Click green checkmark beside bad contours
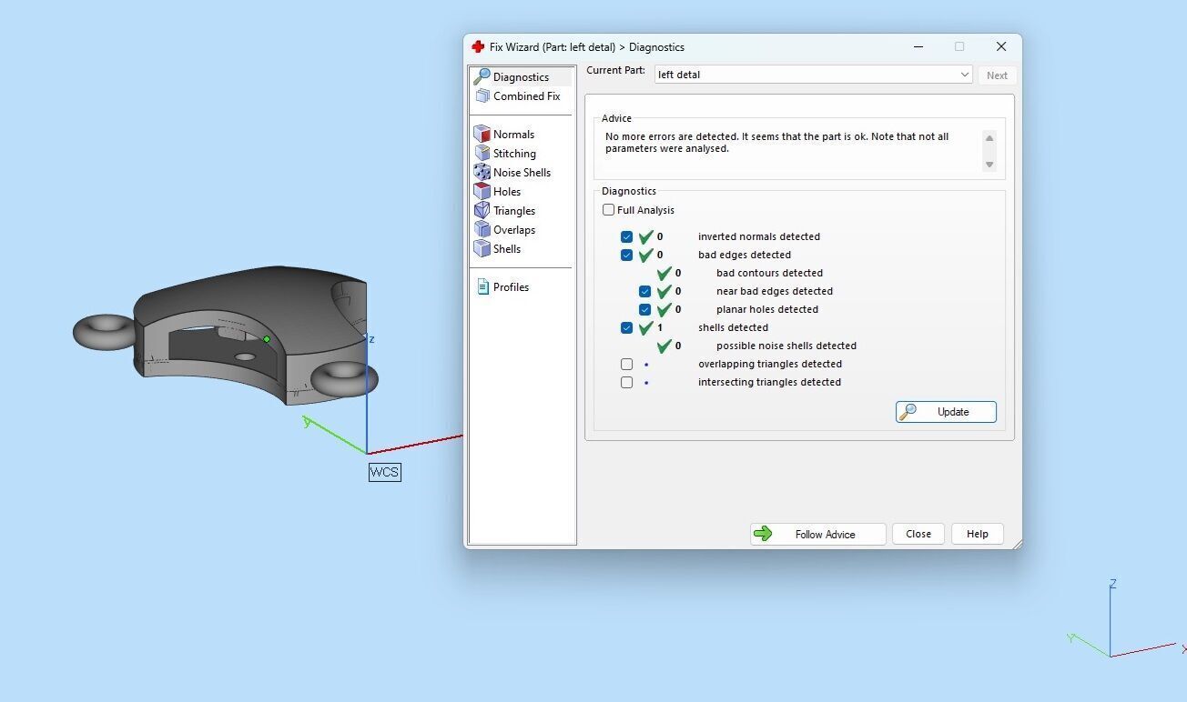Image resolution: width=1187 pixels, height=702 pixels. coord(665,273)
